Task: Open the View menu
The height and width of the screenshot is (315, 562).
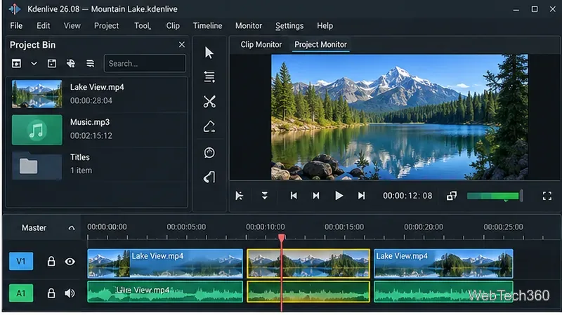Action: coord(72,26)
